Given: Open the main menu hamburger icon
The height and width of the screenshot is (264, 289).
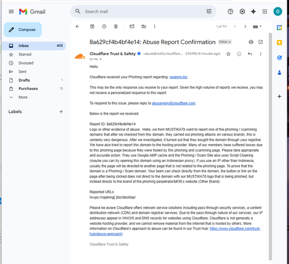Looking at the screenshot, I should click(x=11, y=12).
